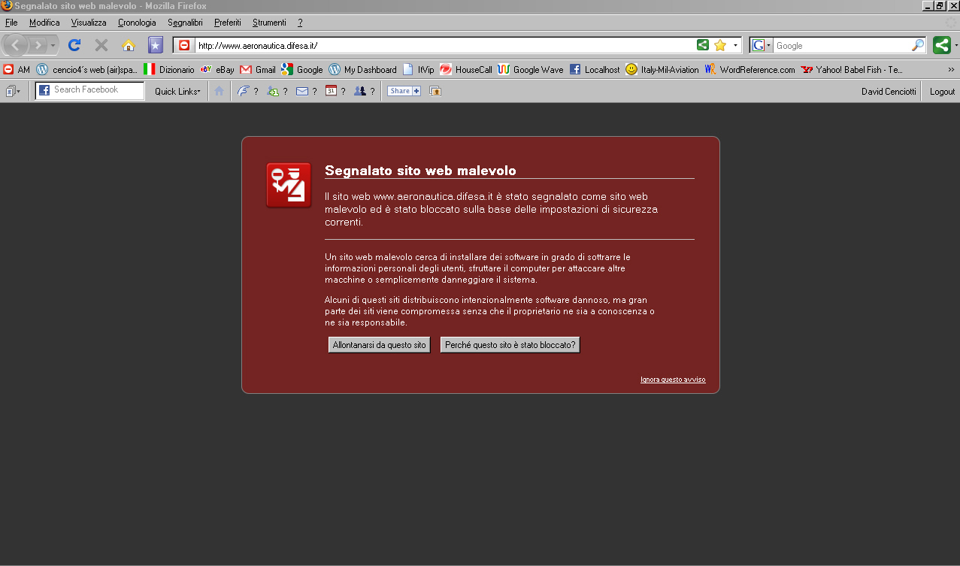The image size is (960, 566).
Task: Click the magnifying glass search icon
Action: pyautogui.click(x=918, y=45)
